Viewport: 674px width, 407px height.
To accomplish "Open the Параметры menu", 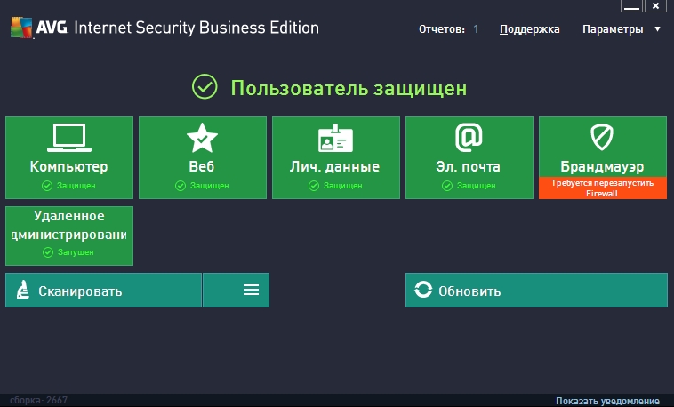I will [613, 29].
